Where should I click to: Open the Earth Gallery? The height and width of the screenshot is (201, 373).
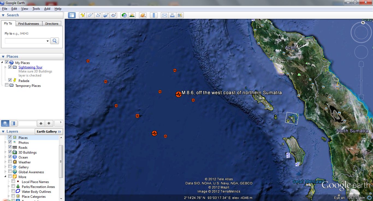pyautogui.click(x=49, y=132)
